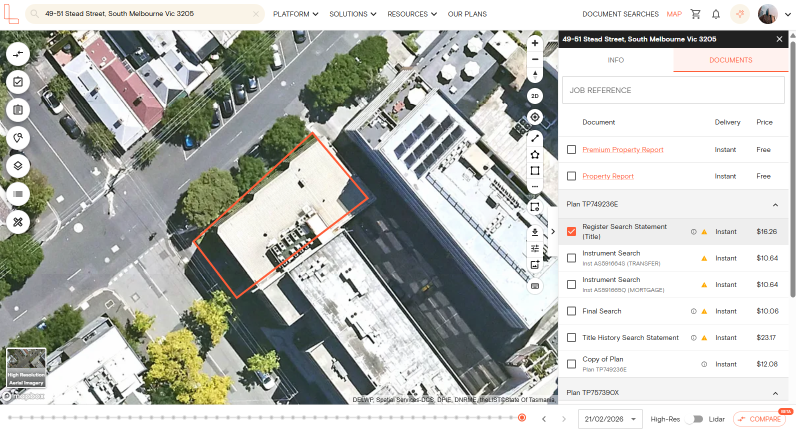
Task: Tick Title History Search Statement checkbox
Action: (571, 337)
